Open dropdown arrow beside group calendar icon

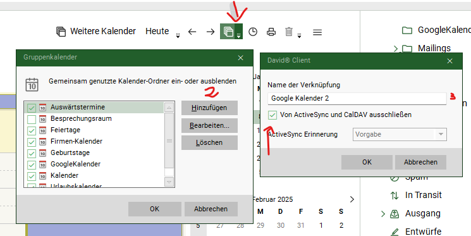click(239, 32)
